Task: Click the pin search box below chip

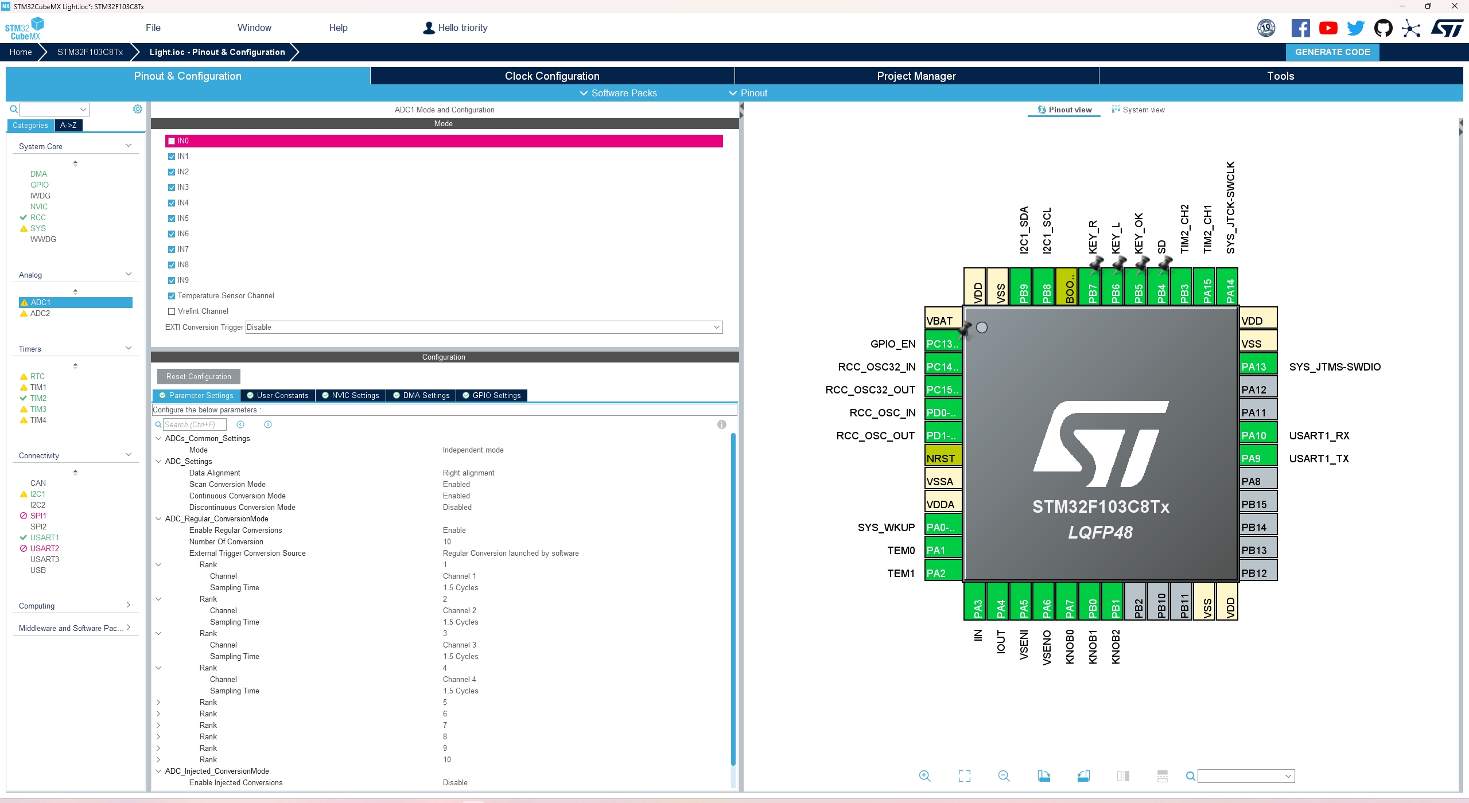Action: coord(1246,776)
